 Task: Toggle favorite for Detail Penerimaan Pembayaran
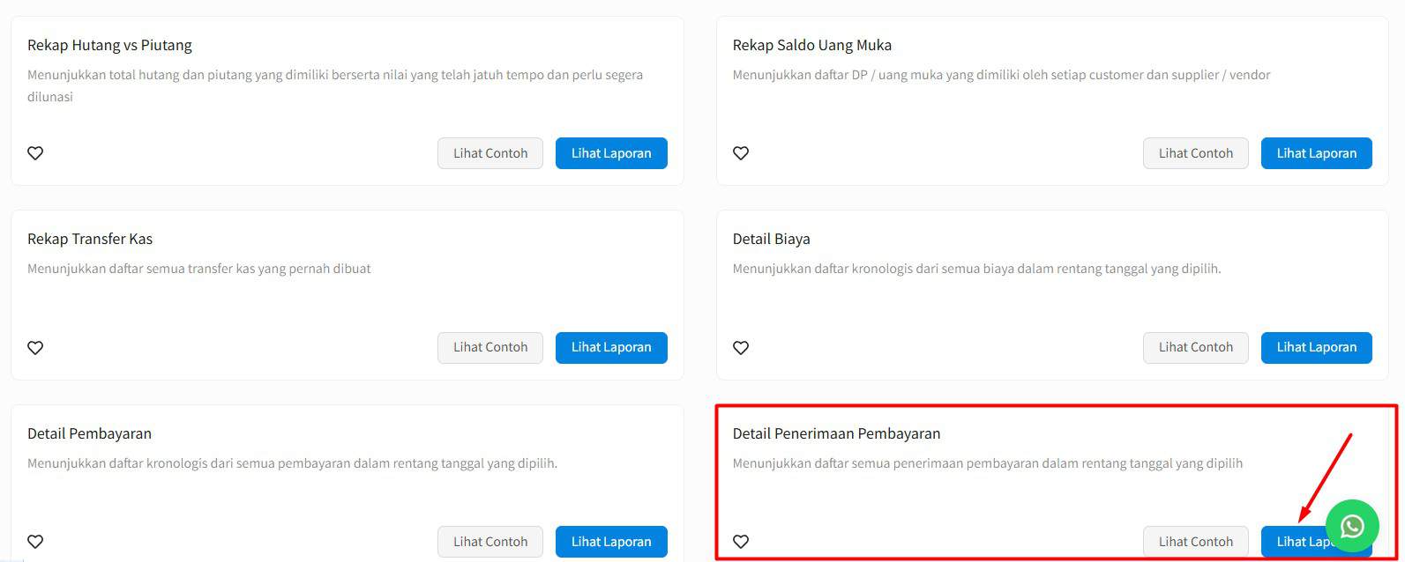741,542
